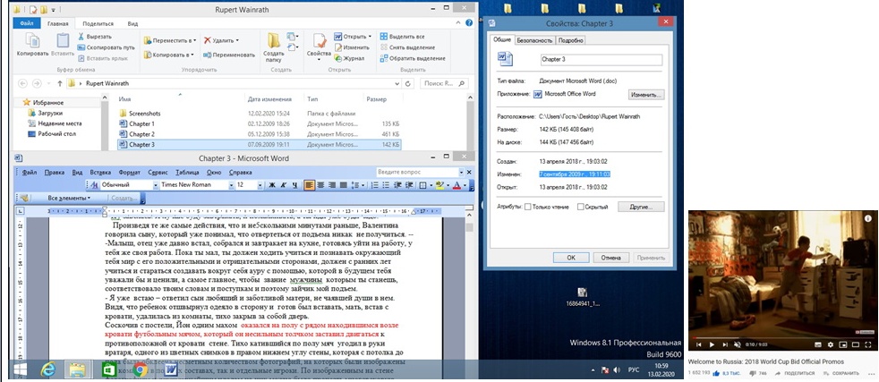Open the style dropdown showing Обычный
Screen dimensions: 879x382
(155, 185)
